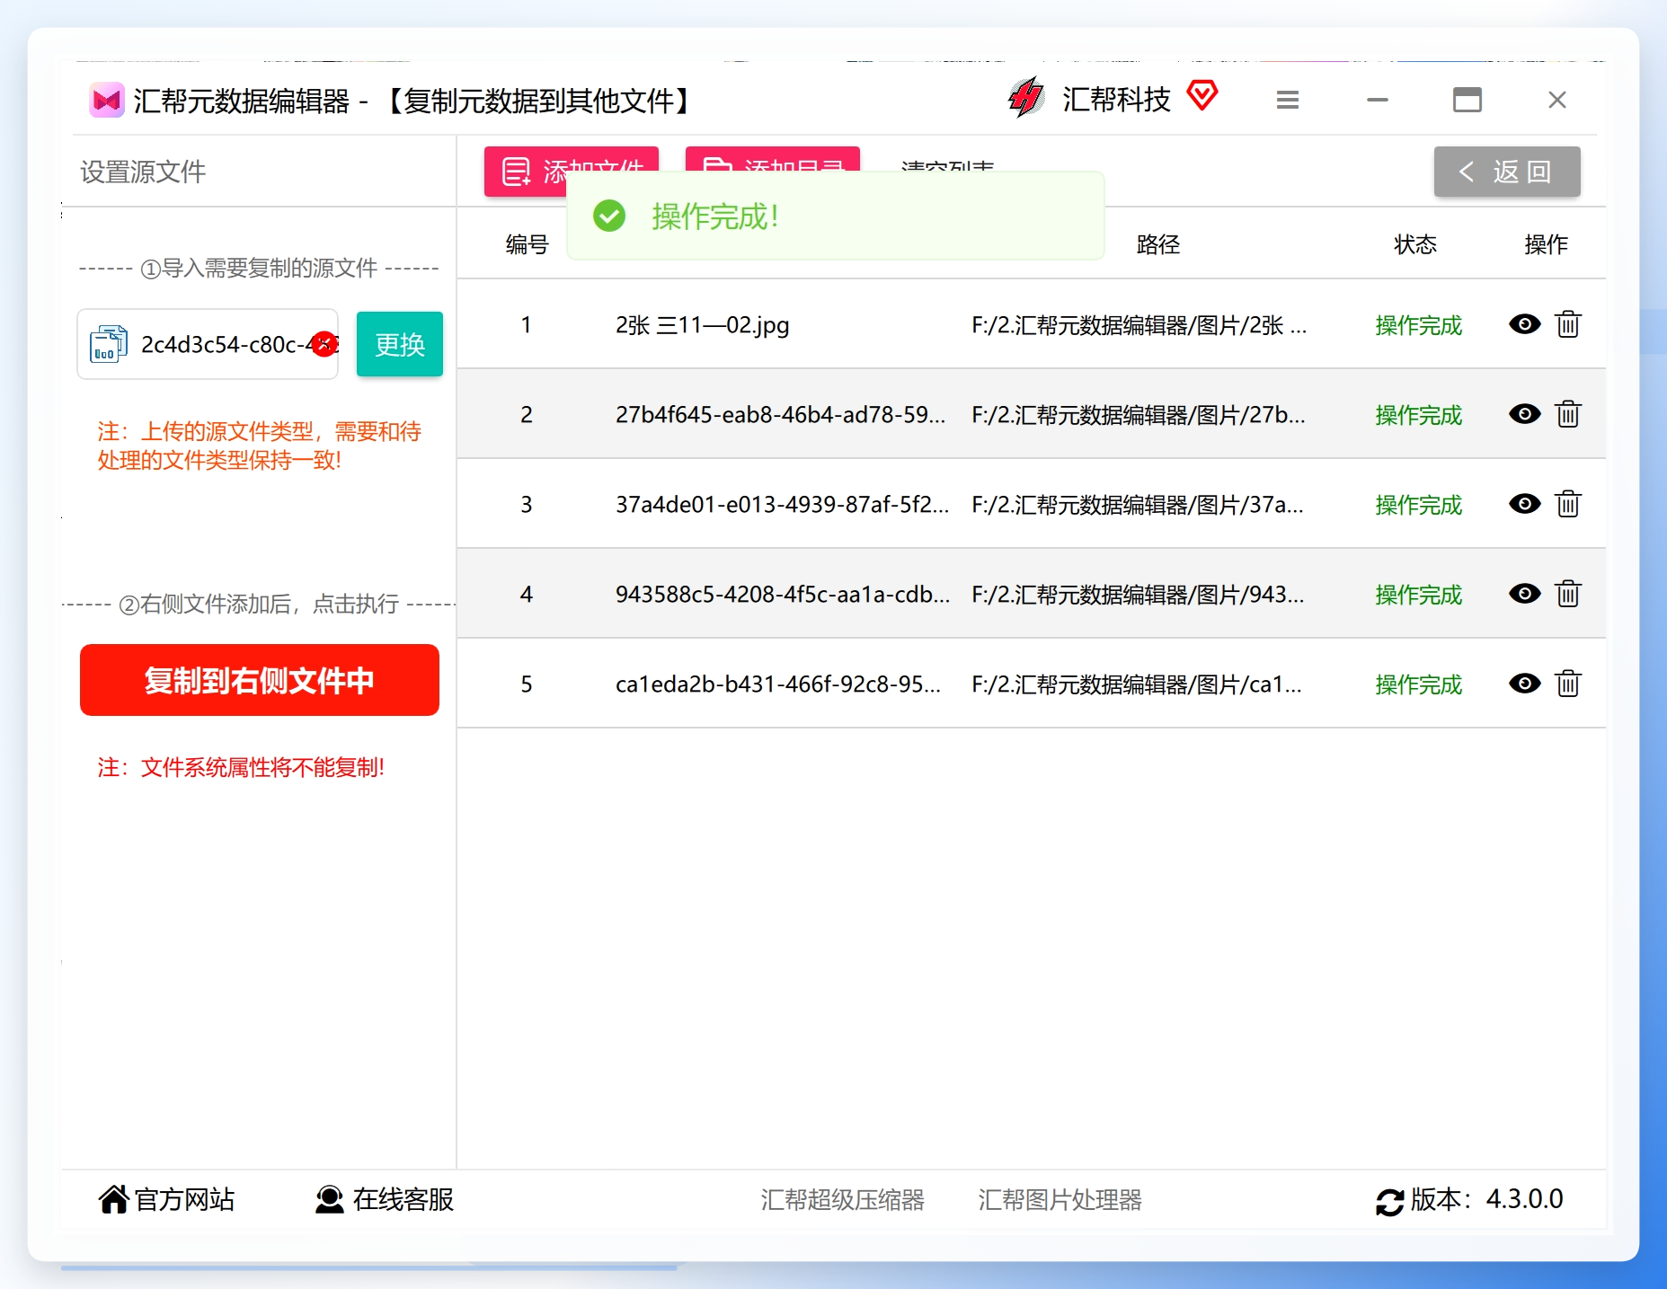Click the eye icon for row 27b4f645
The image size is (1667, 1289).
[x=1524, y=414]
